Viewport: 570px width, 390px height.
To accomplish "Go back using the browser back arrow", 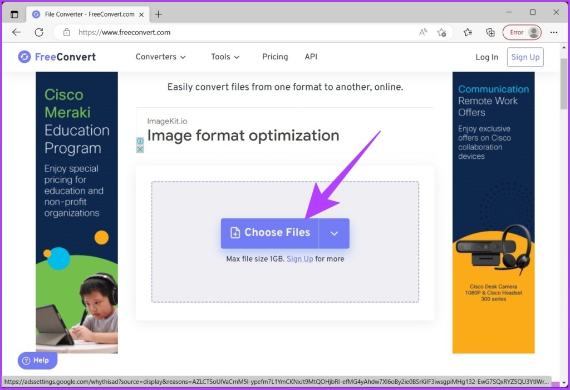I will click(16, 32).
